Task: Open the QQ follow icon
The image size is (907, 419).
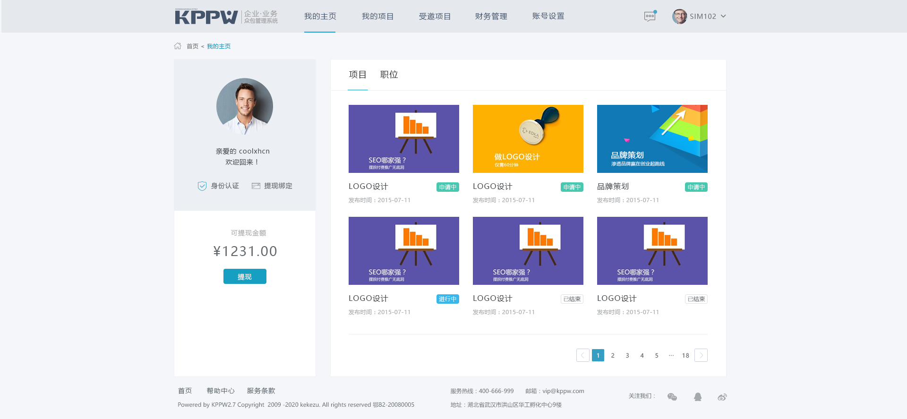Action: (698, 397)
